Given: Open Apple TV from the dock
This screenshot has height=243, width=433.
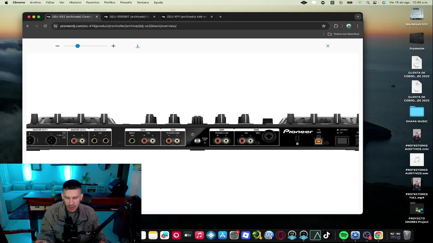Looking at the screenshot, I should point(188,235).
